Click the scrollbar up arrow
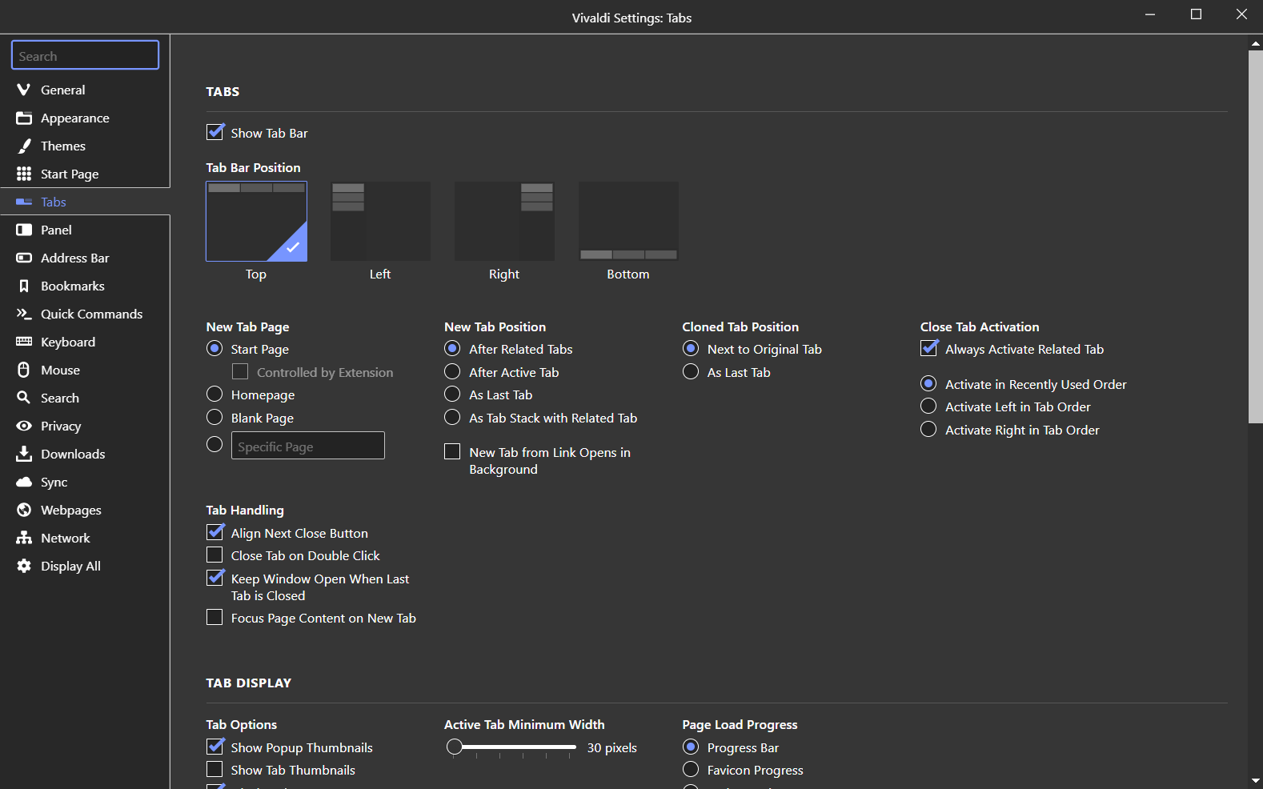 (1256, 43)
